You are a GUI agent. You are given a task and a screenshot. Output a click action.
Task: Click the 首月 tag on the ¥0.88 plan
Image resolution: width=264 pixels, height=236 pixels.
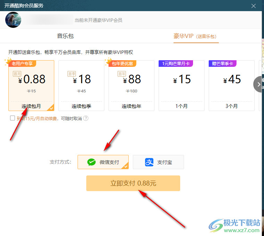point(17,74)
